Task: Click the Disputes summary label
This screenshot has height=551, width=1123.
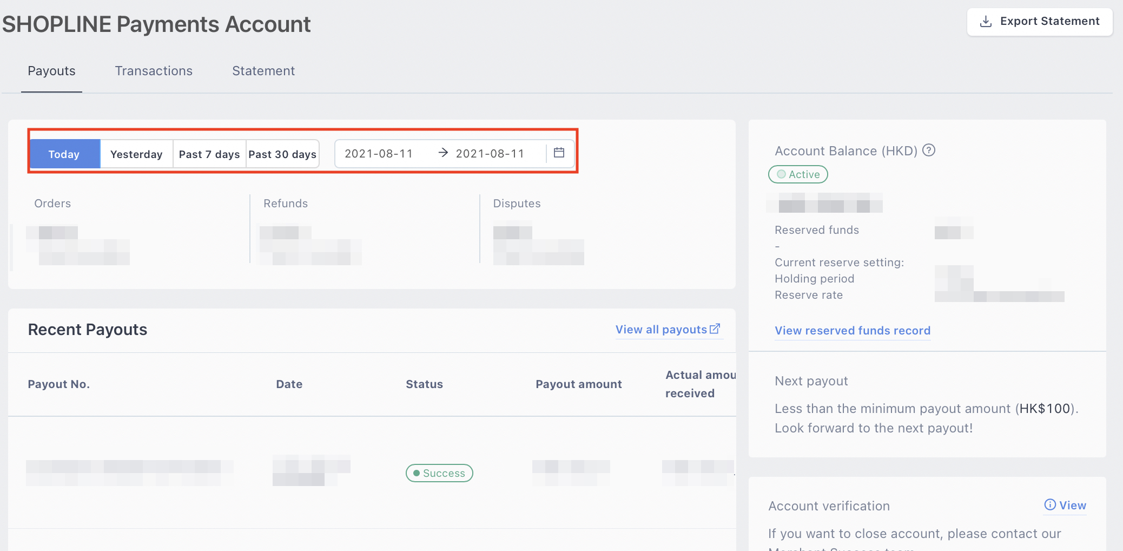Action: tap(517, 204)
